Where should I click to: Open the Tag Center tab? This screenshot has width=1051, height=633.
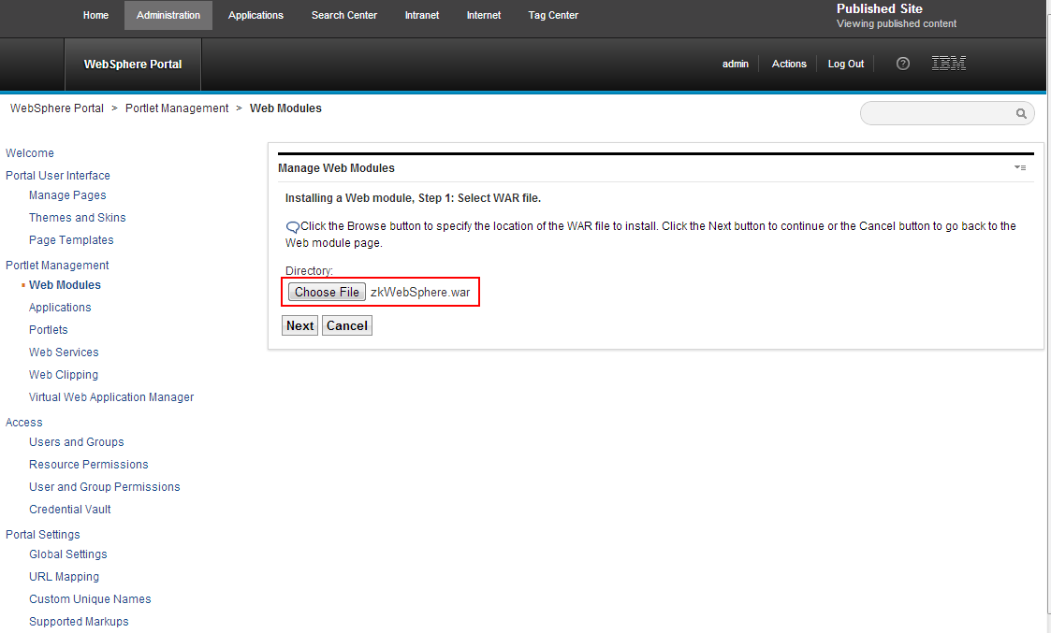[553, 15]
